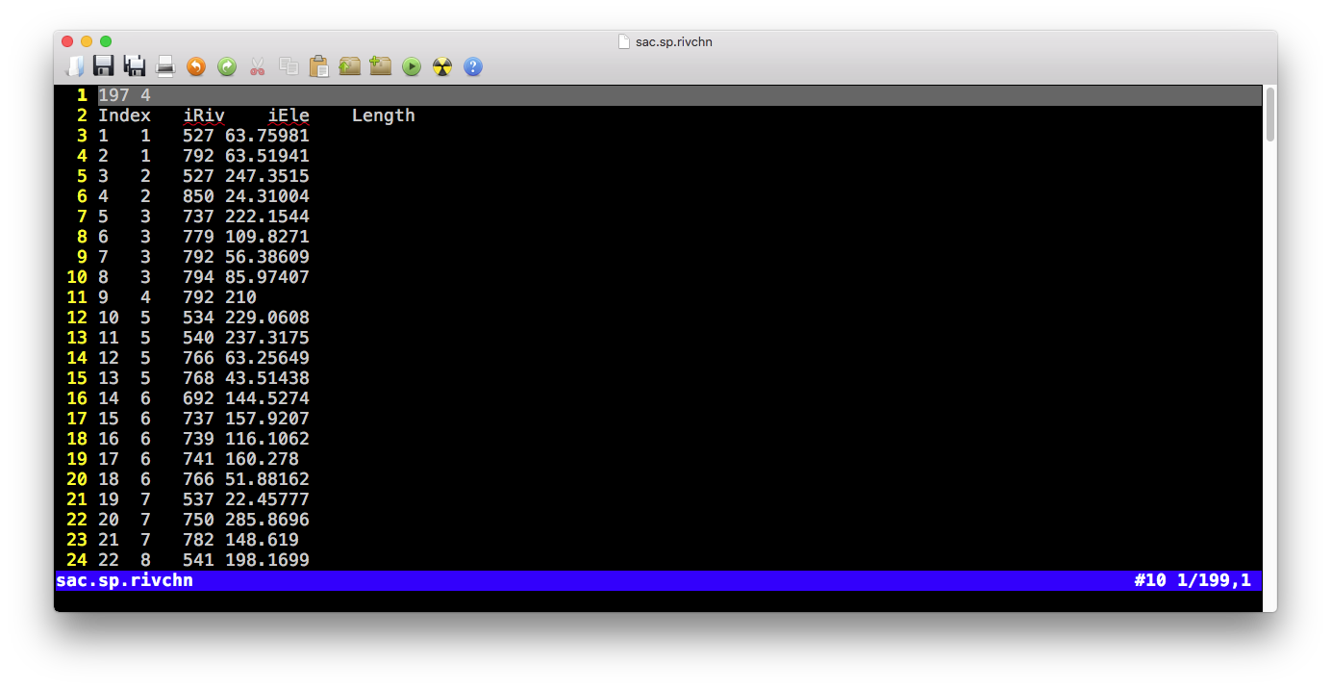Click value 144.5274

click(x=267, y=398)
